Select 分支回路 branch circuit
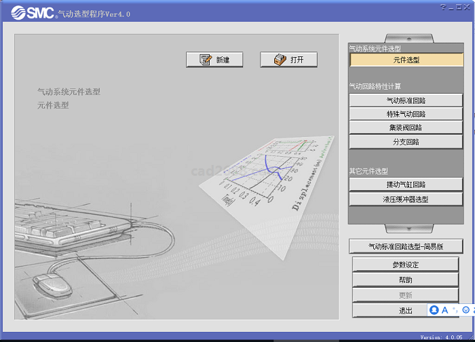This screenshot has height=342, width=475. [x=406, y=142]
